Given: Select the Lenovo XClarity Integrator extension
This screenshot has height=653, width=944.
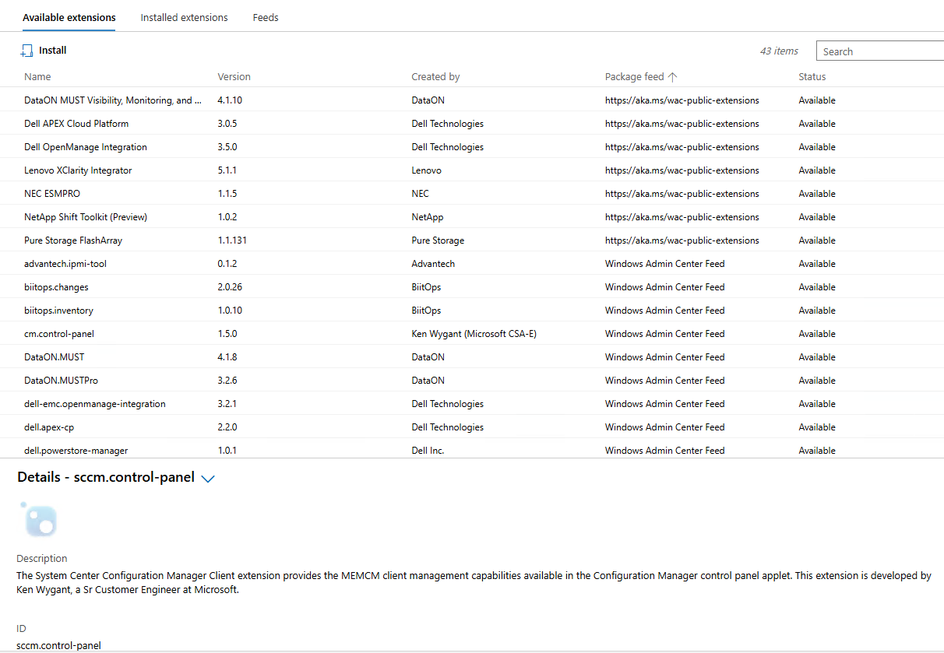Looking at the screenshot, I should [x=78, y=170].
